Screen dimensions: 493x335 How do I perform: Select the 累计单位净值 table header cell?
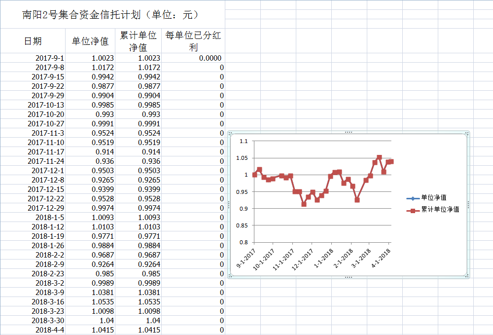point(138,41)
